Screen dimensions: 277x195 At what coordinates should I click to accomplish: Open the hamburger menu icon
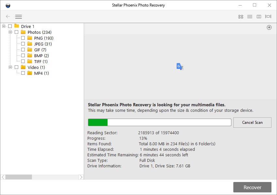click(19, 17)
